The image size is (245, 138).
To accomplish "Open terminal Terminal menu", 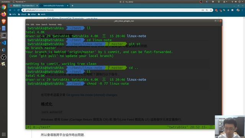I will [52, 25].
